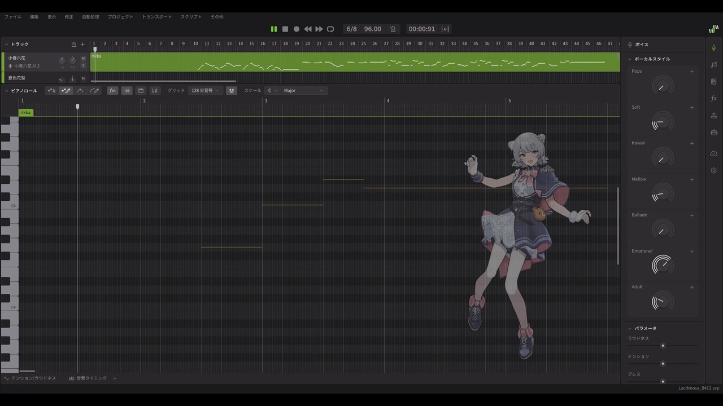Open the 自動処理 menu
The height and width of the screenshot is (406, 723).
[x=90, y=17]
